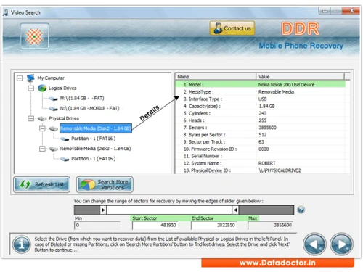Collapse Removable Media Disk2 node
Image resolution: width=363 pixels, height=272 pixels.
pos(42,128)
